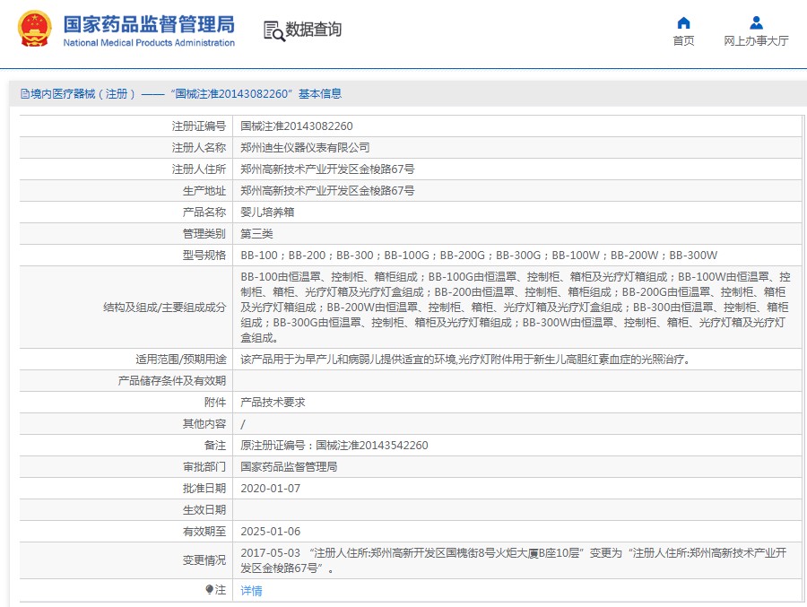Select approval date 2020-01-07

tap(270, 489)
